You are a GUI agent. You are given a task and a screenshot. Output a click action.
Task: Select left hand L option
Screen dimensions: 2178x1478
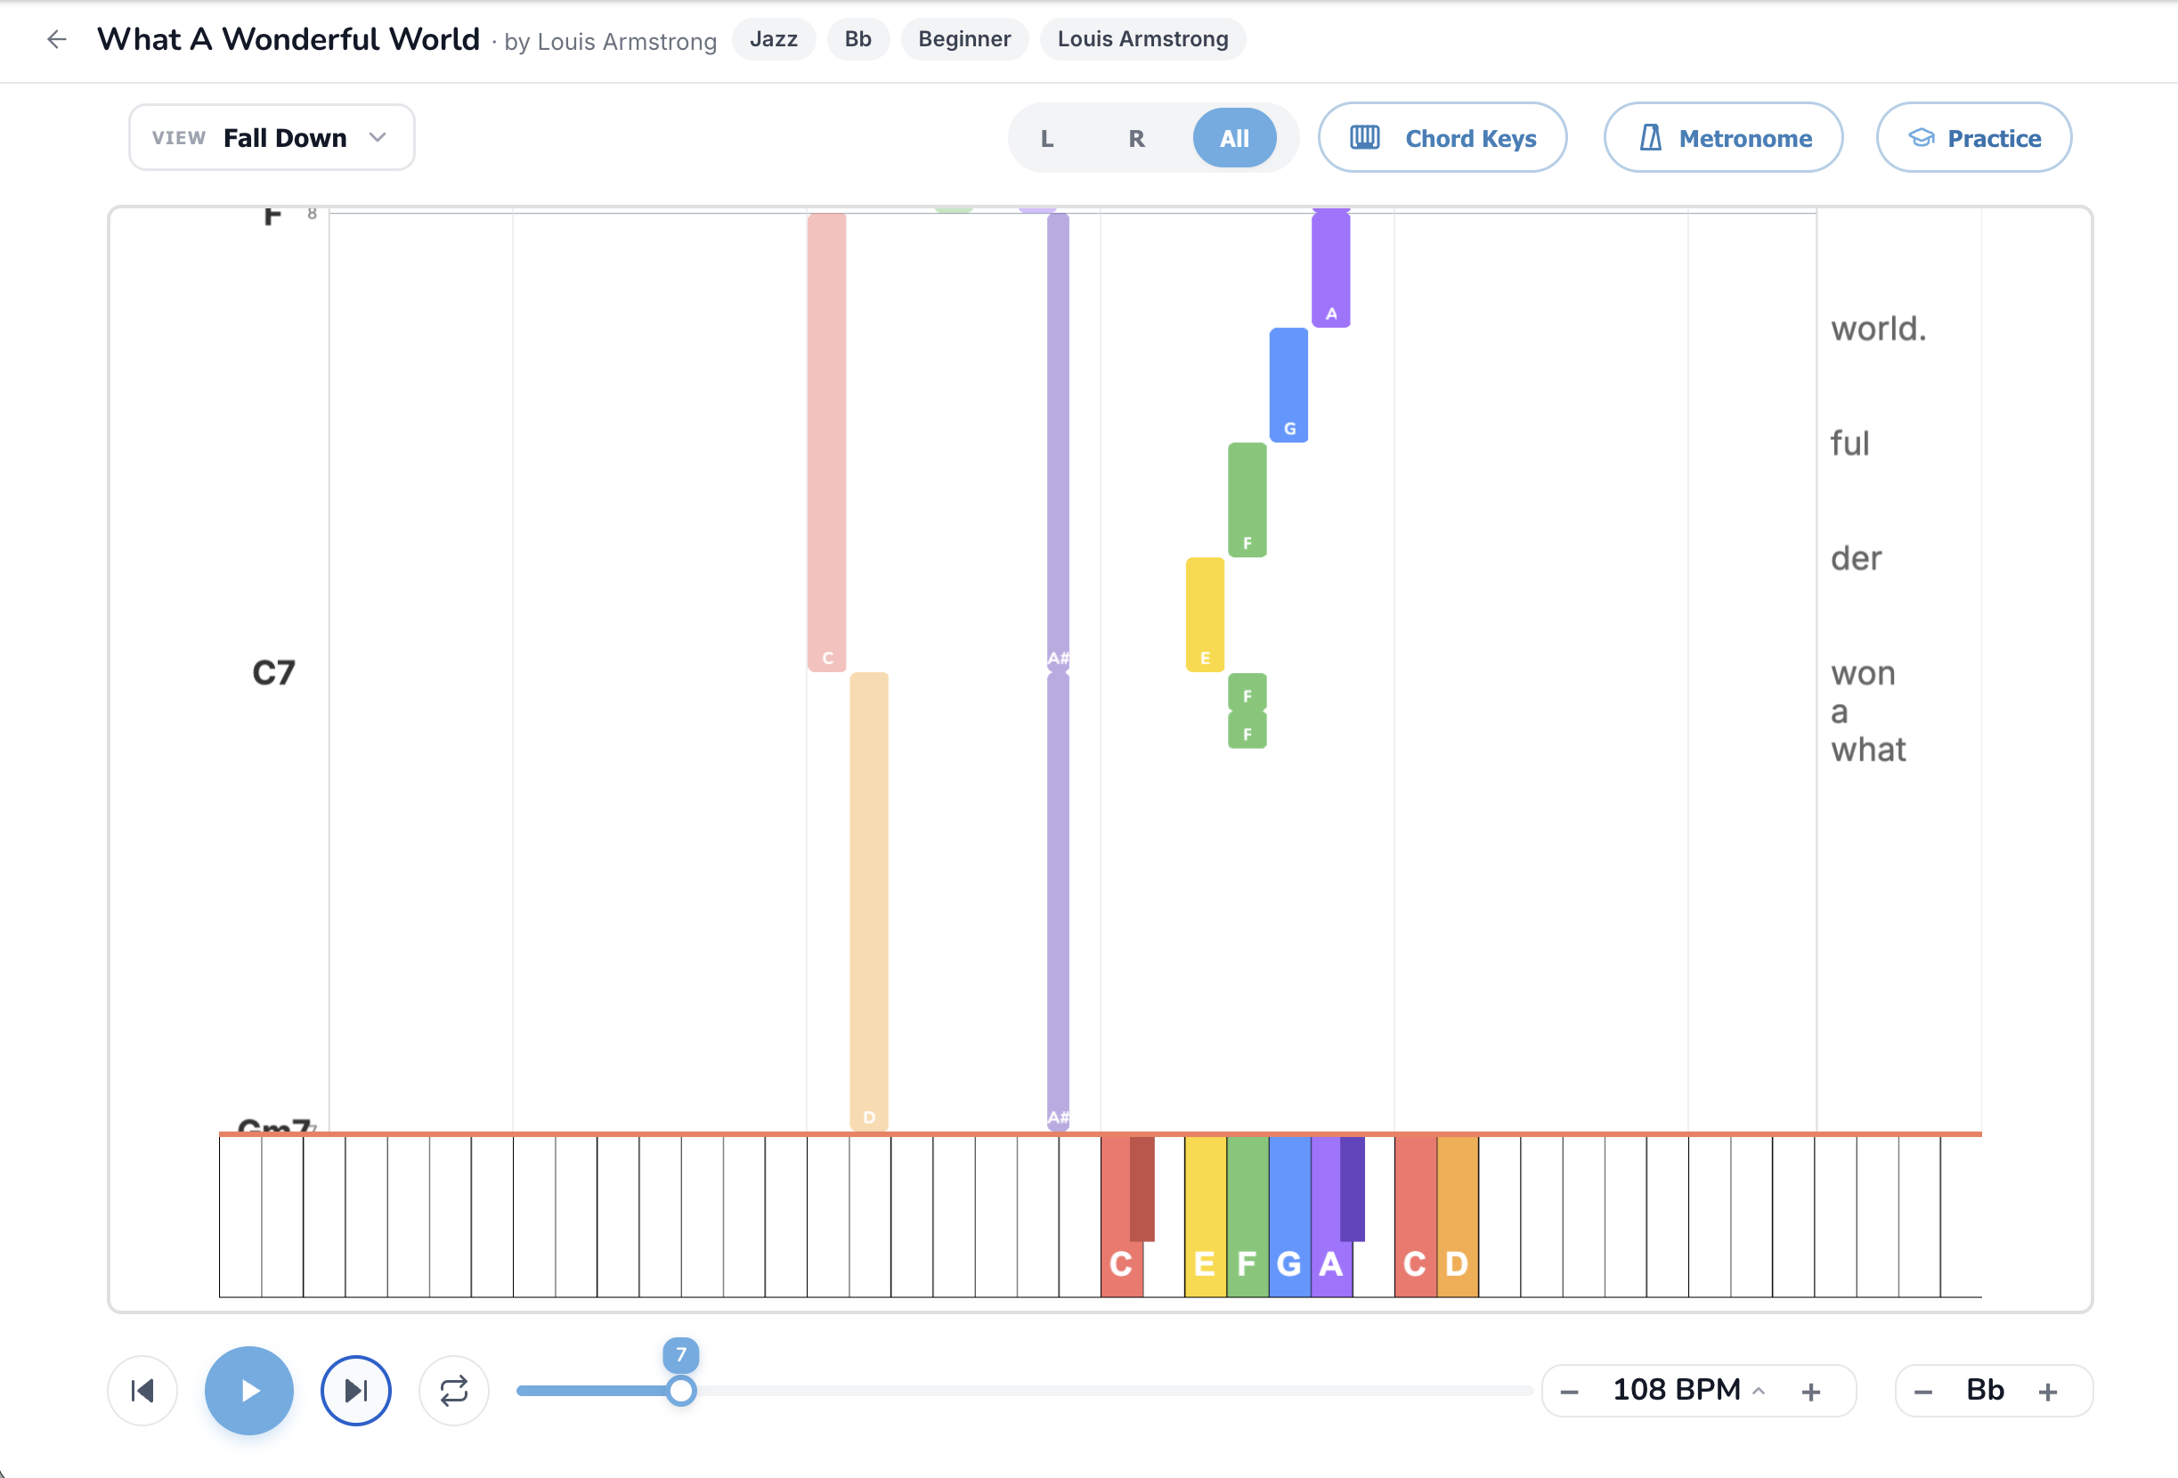(1047, 139)
